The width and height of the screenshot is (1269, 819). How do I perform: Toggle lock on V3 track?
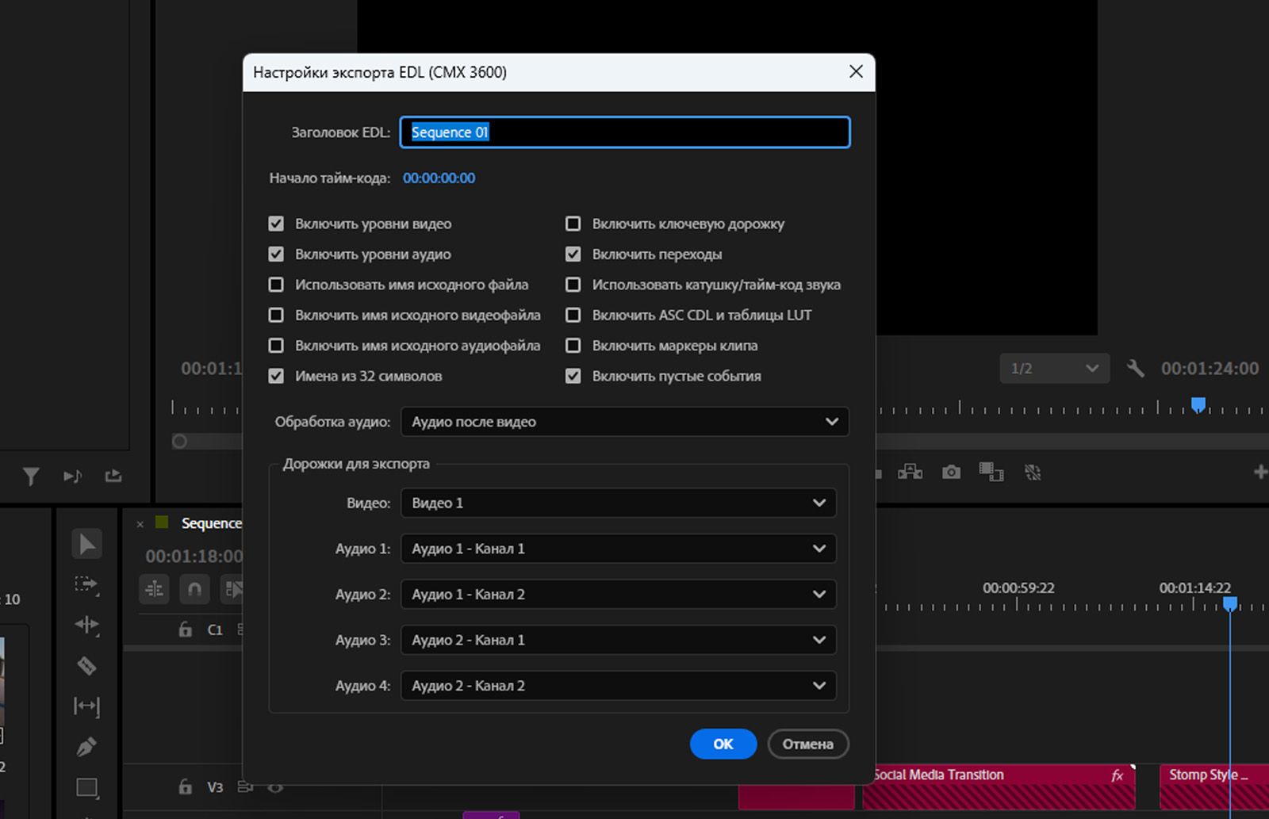pos(185,786)
